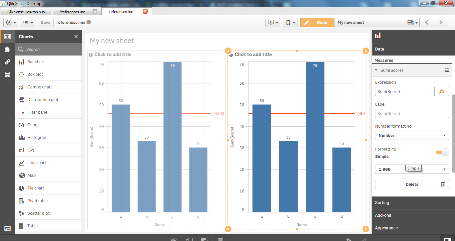Click bar c in the left chart
This screenshot has width=455, height=241.
coord(172,137)
